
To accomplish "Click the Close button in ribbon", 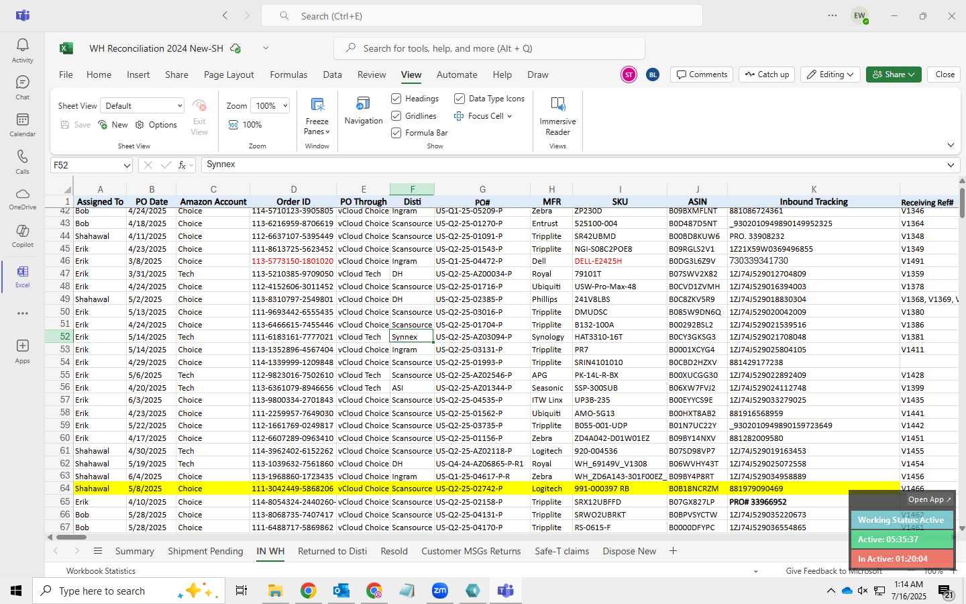I will pyautogui.click(x=945, y=74).
